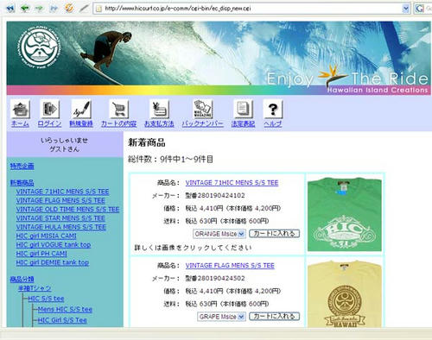
Task: Open the address bar history dropdown arrow
Action: click(x=406, y=9)
